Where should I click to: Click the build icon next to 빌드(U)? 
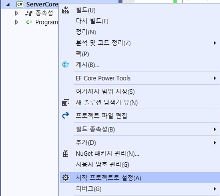pyautogui.click(x=66, y=10)
